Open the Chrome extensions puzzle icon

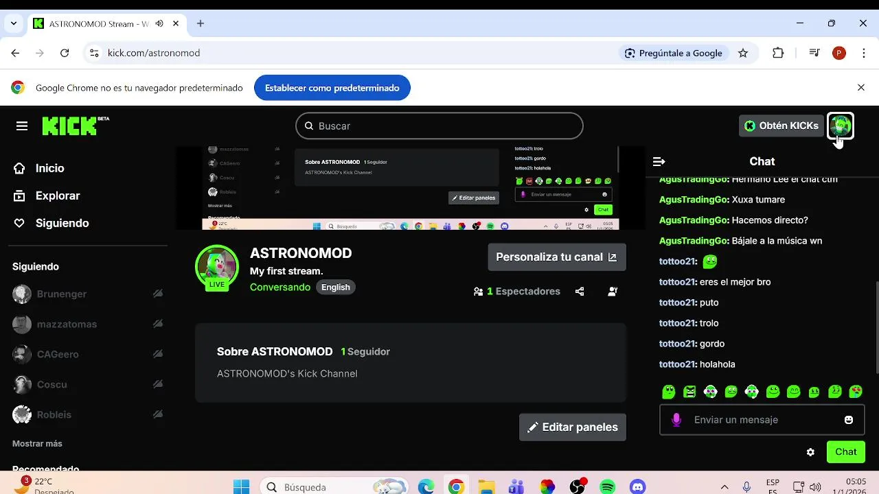click(x=778, y=53)
